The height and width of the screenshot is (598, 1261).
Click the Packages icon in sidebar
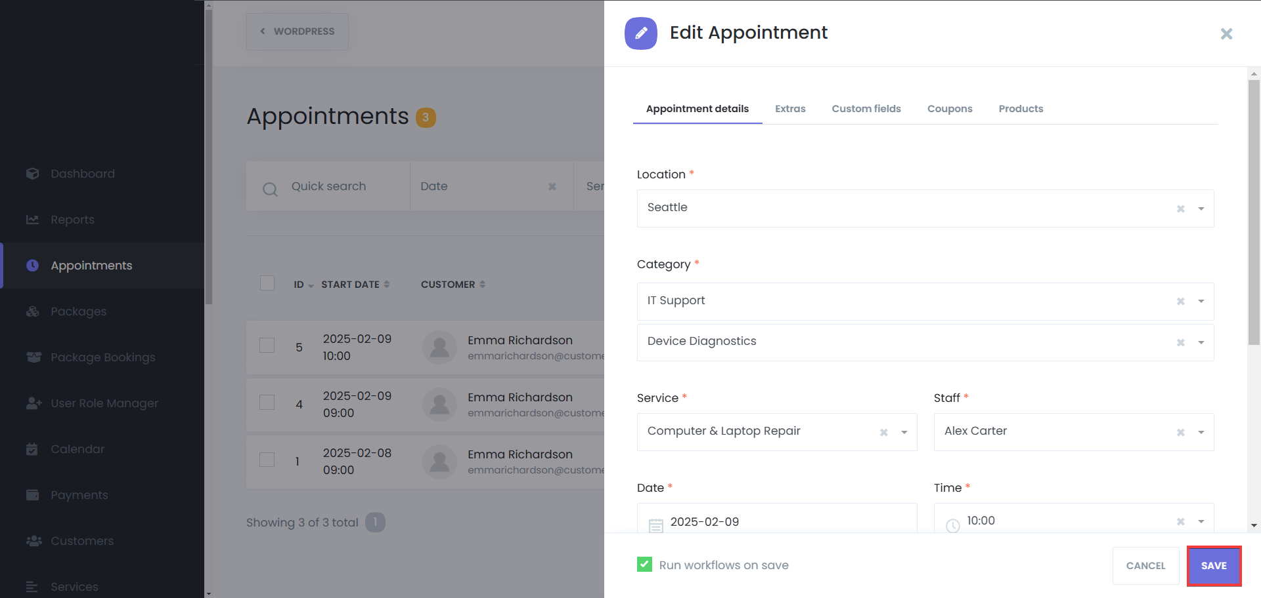click(x=32, y=311)
